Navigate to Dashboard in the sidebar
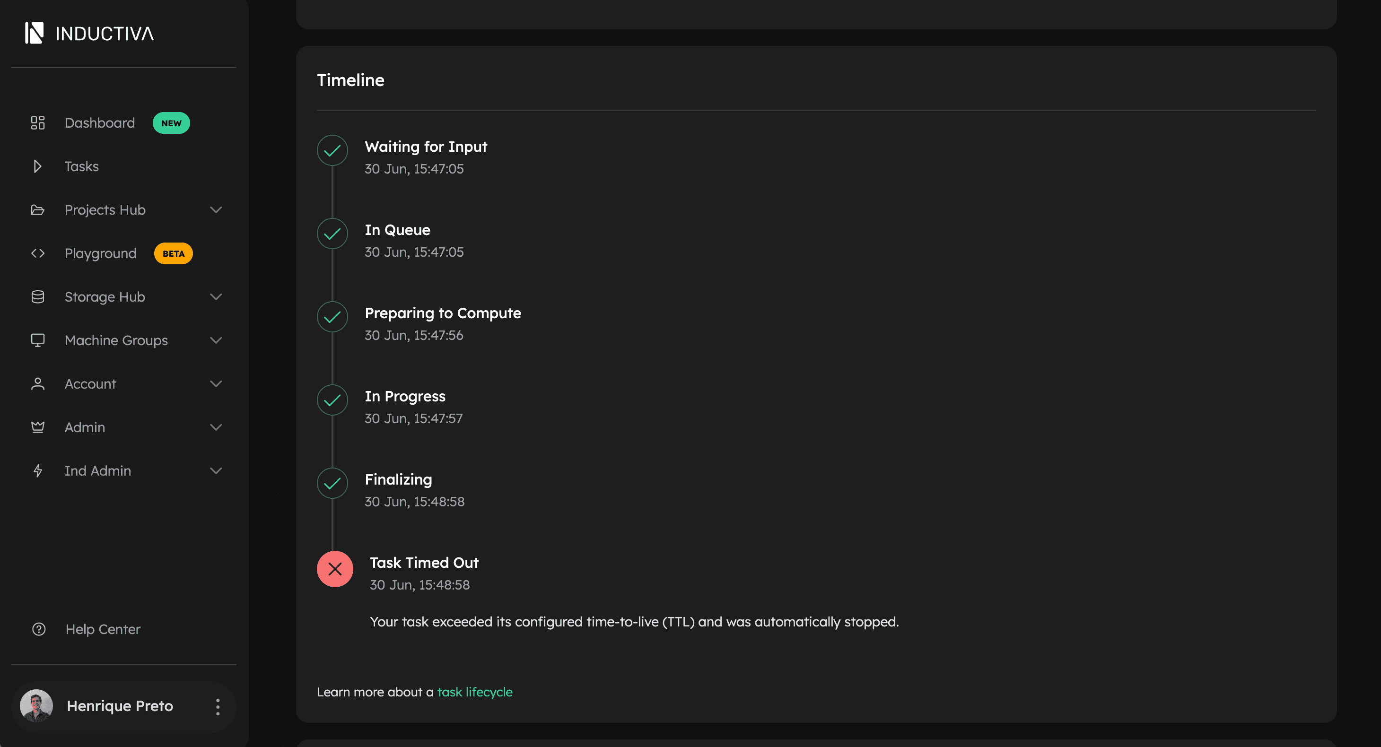The width and height of the screenshot is (1381, 747). pos(100,123)
